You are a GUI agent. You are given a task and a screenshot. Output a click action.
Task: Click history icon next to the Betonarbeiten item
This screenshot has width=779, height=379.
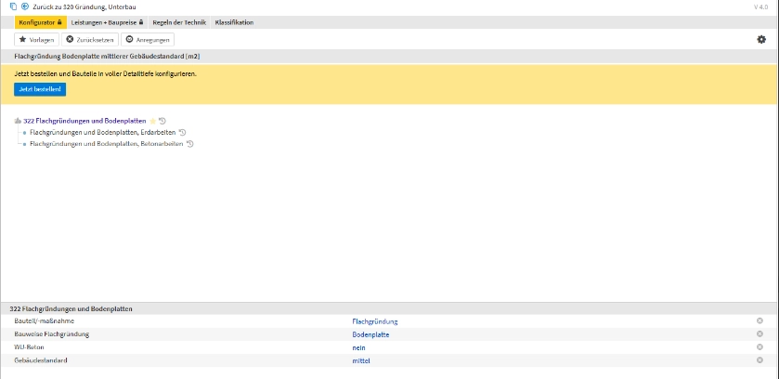point(189,144)
